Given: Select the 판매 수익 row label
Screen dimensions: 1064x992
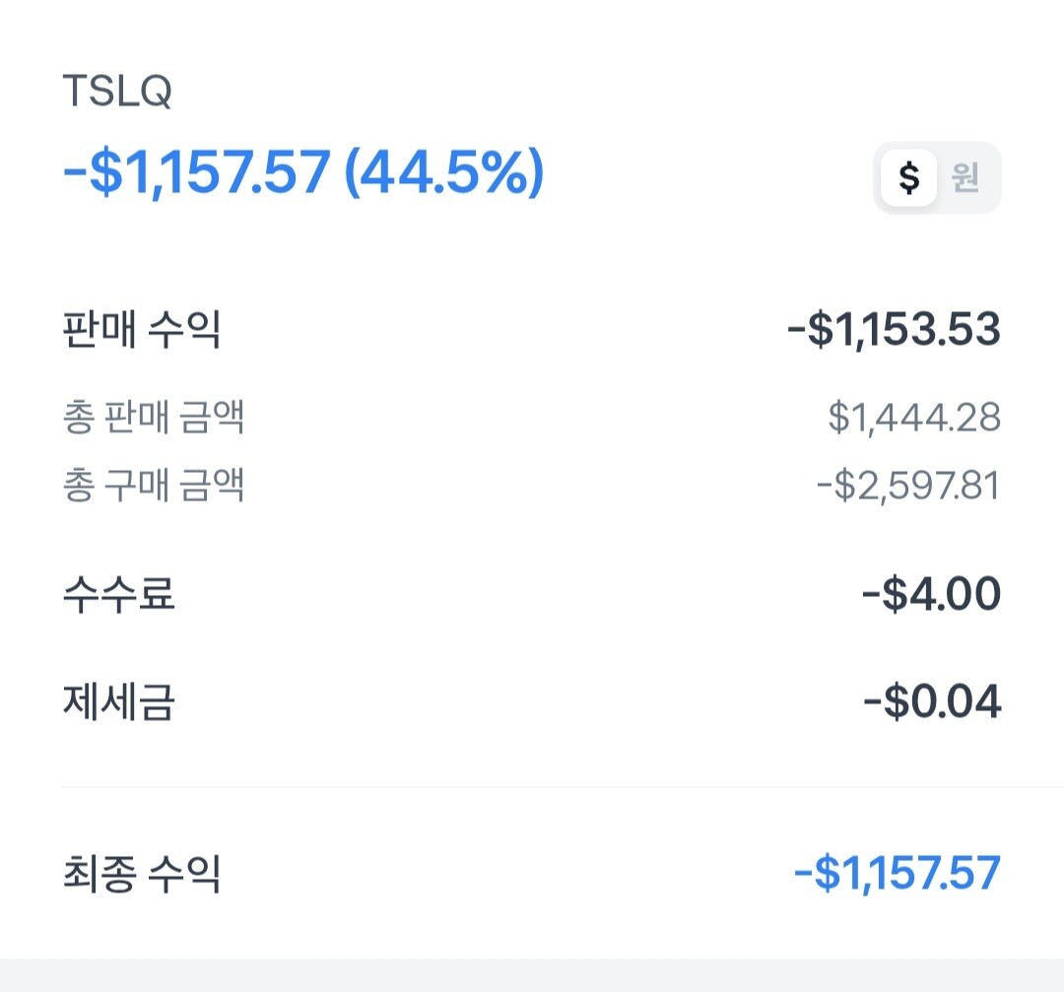Looking at the screenshot, I should coord(141,329).
